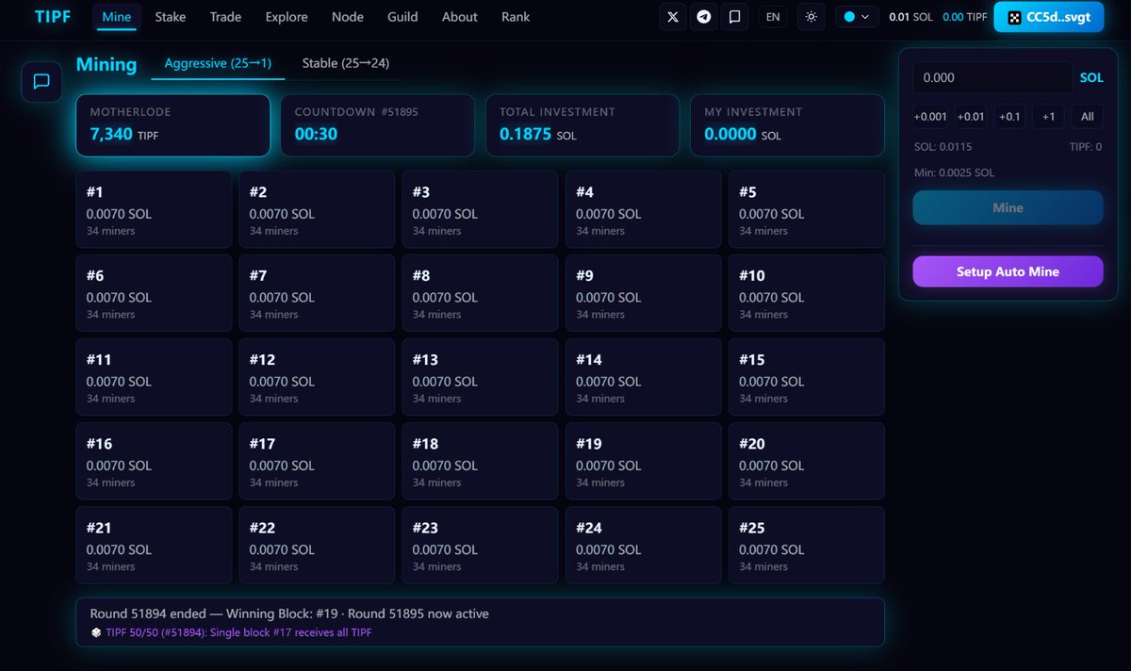Select mining block #25
Screen dimensions: 1131x671
click(x=807, y=545)
